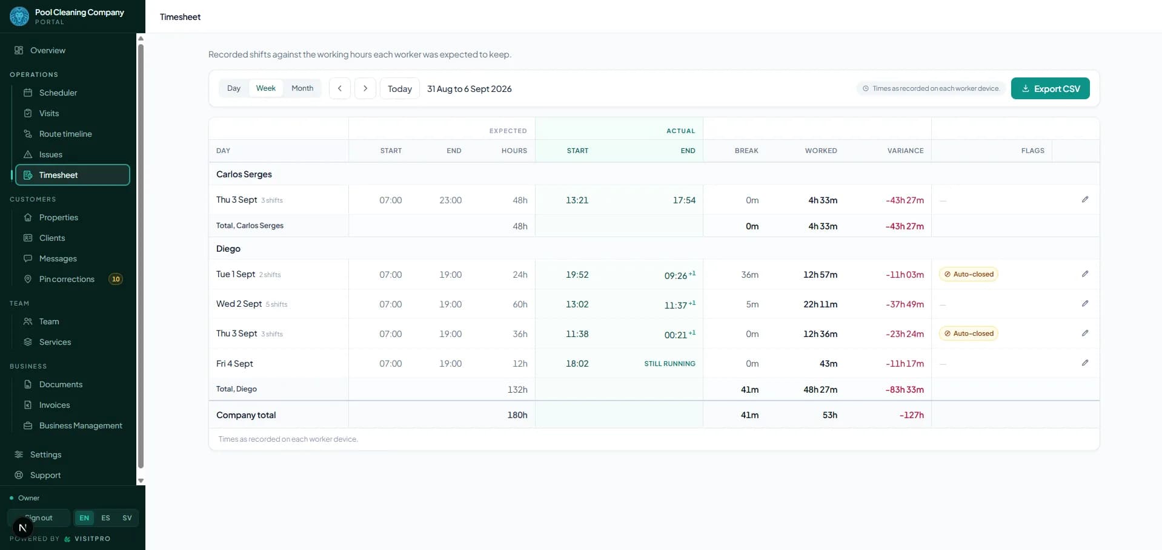Jump to Today in the date picker
Screen dimensions: 1162x550
point(400,88)
